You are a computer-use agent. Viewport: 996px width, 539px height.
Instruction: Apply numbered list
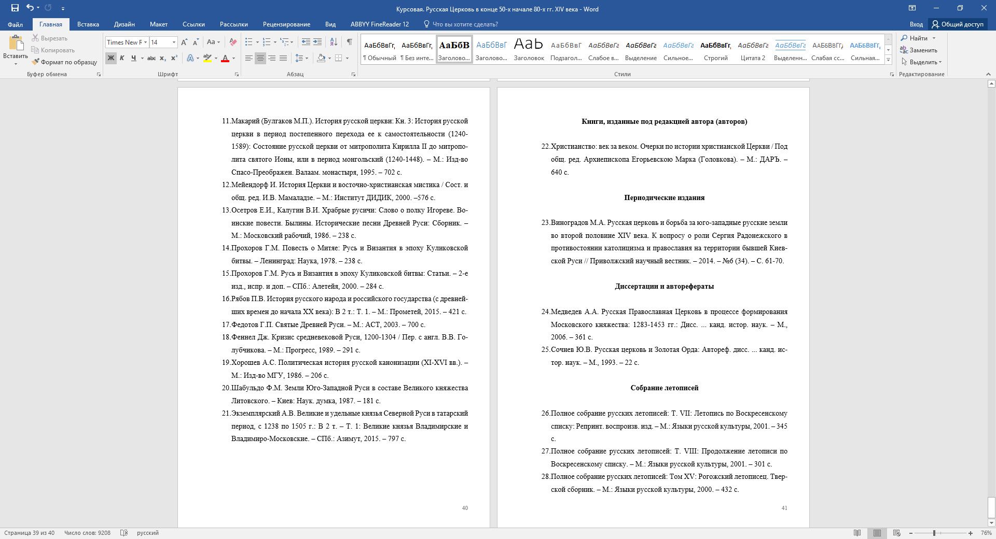click(x=267, y=42)
